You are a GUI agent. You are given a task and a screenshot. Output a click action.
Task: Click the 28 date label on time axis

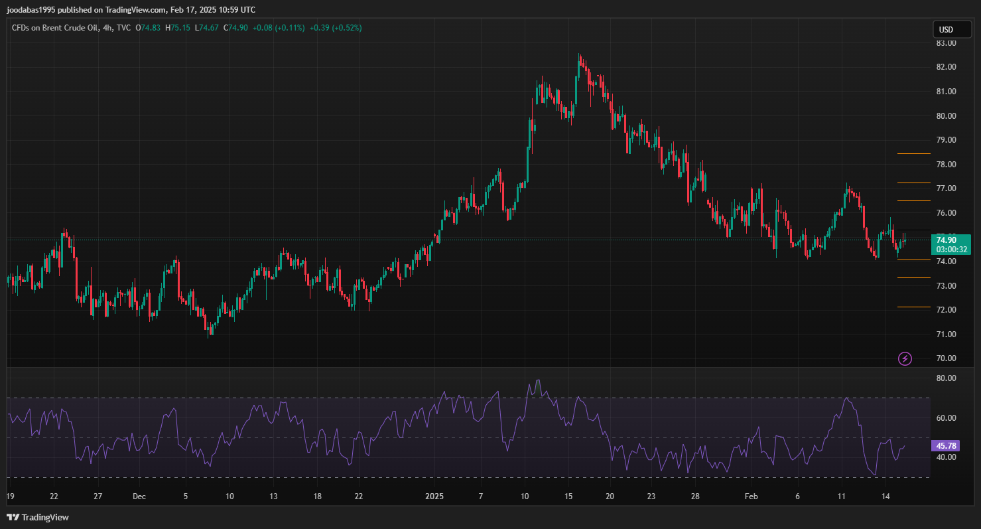tap(695, 496)
